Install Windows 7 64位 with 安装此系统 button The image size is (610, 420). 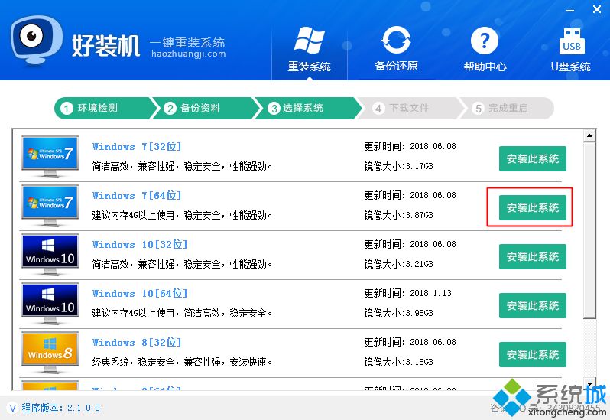pyautogui.click(x=532, y=208)
